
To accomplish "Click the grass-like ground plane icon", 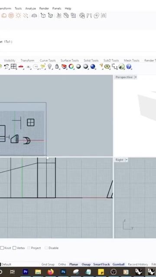I will [59, 16].
